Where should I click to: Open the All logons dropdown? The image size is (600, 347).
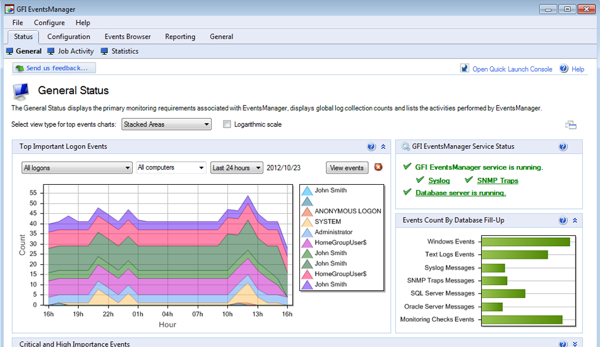[77, 168]
